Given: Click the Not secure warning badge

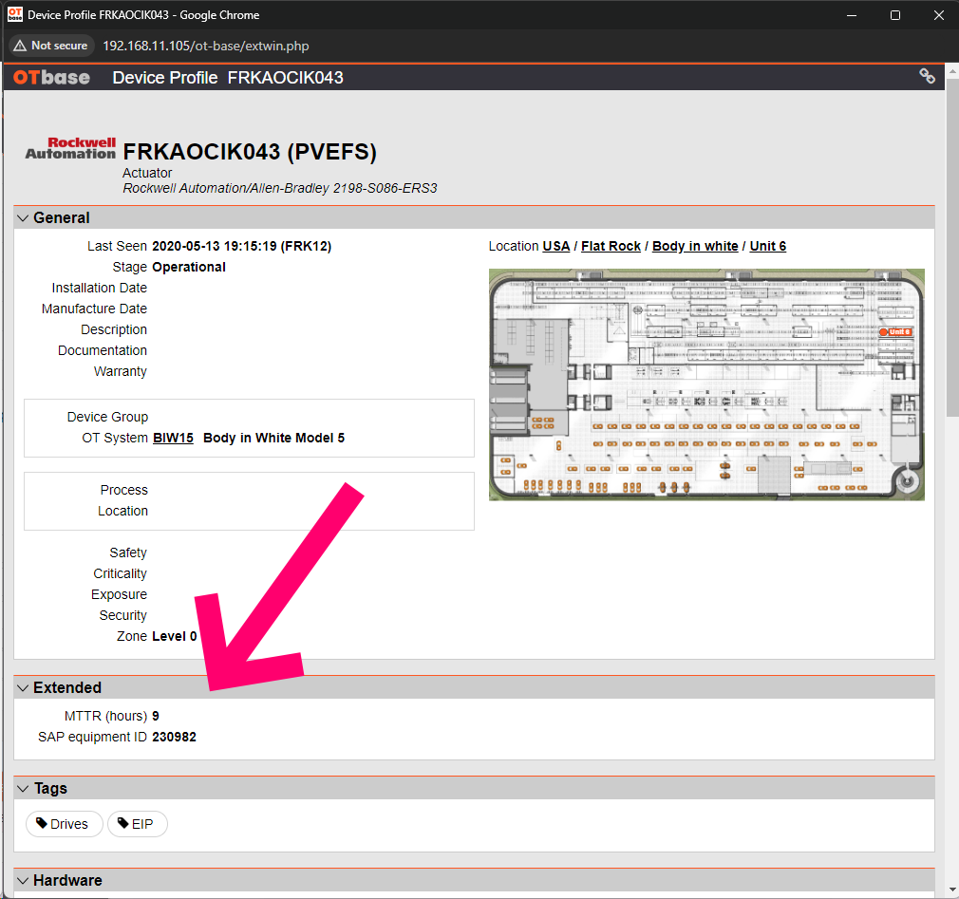Looking at the screenshot, I should 51,46.
